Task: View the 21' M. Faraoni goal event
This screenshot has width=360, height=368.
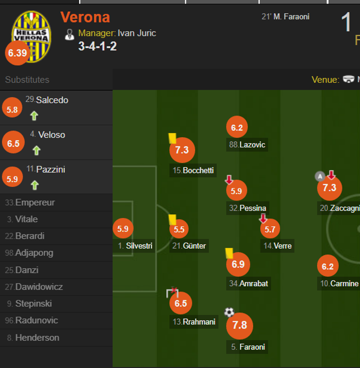Action: click(285, 17)
